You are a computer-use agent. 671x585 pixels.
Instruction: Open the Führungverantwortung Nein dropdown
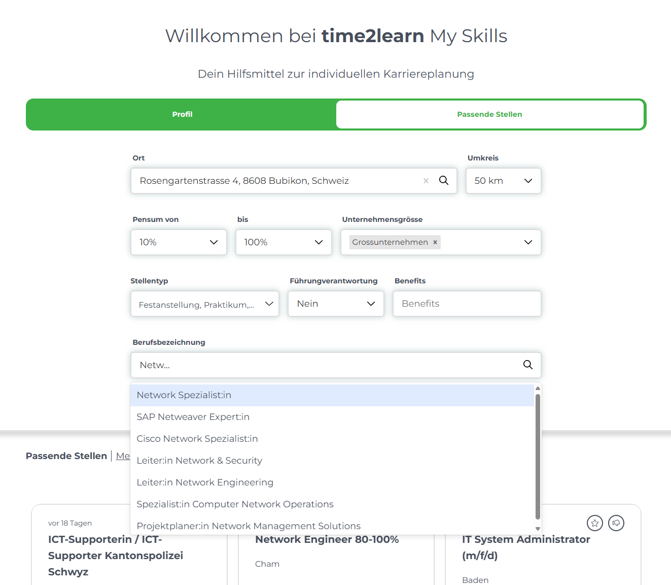coord(336,304)
